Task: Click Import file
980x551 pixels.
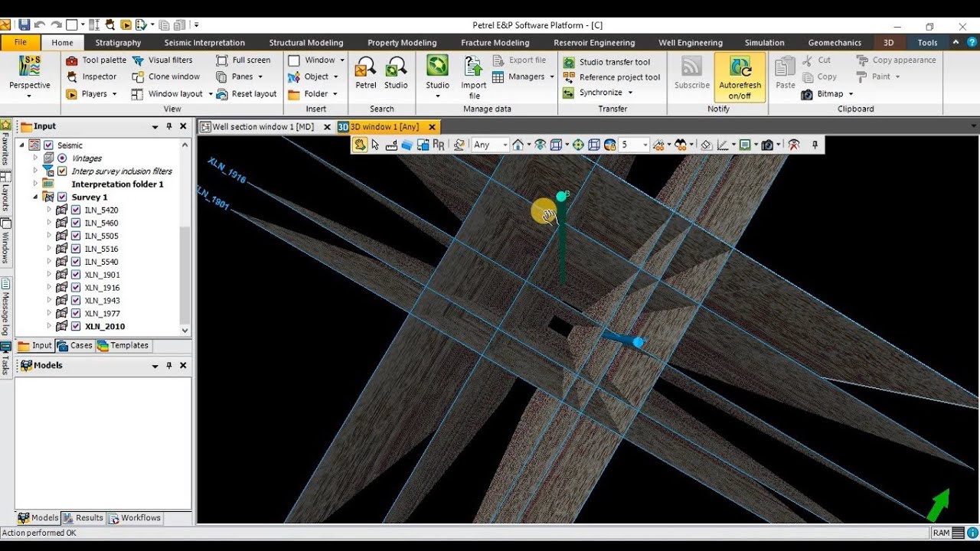Action: pos(474,77)
